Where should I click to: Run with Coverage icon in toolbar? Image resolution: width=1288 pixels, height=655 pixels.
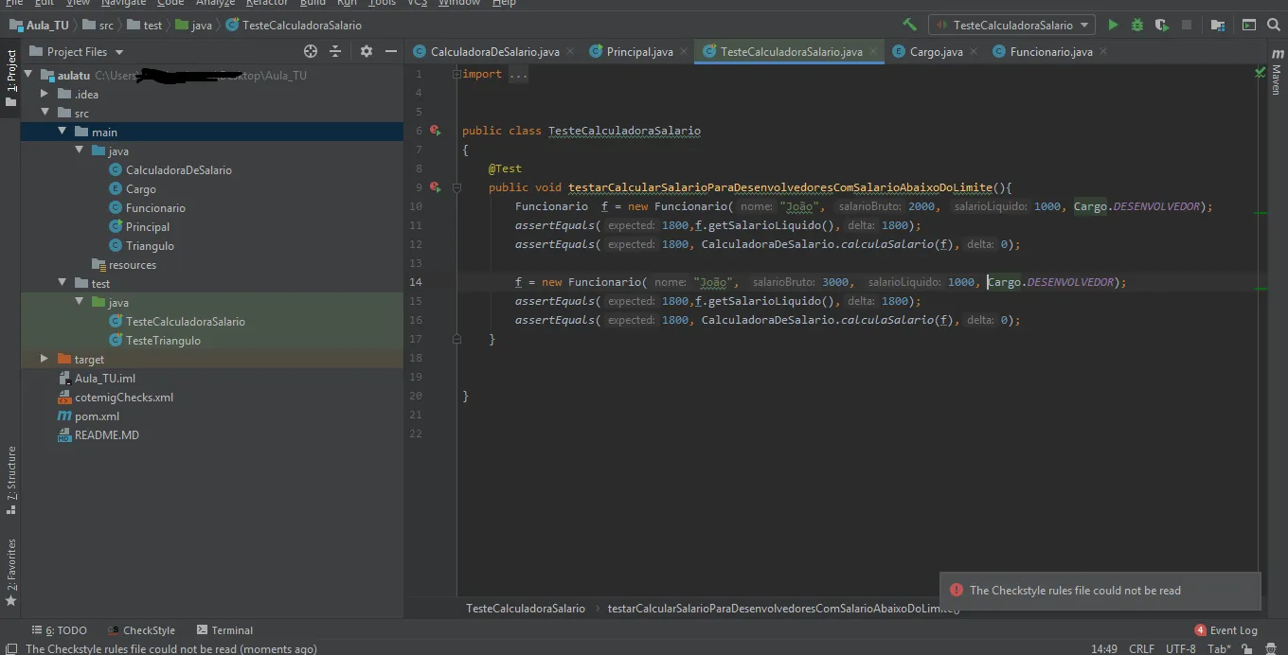1162,26
